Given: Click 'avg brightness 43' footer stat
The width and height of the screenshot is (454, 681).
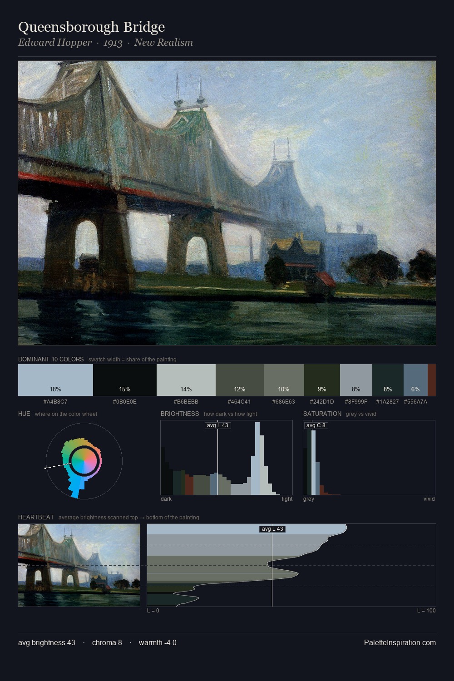Looking at the screenshot, I should click(47, 642).
